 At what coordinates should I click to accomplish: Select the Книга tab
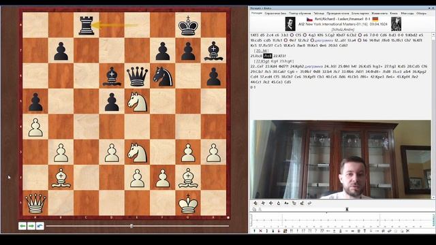coord(394,13)
